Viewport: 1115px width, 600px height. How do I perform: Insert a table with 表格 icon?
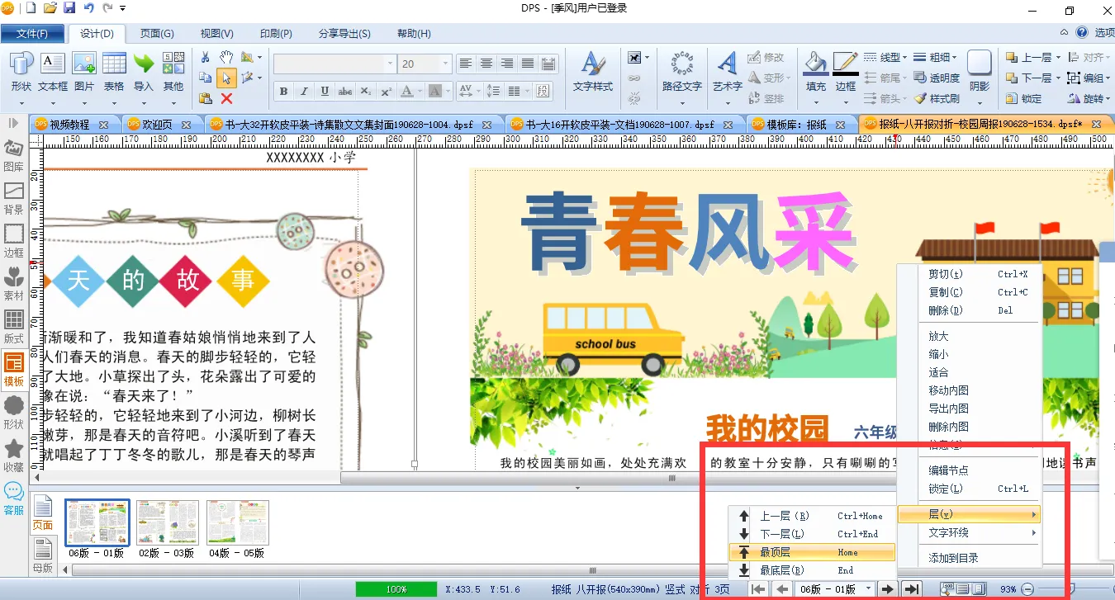114,72
